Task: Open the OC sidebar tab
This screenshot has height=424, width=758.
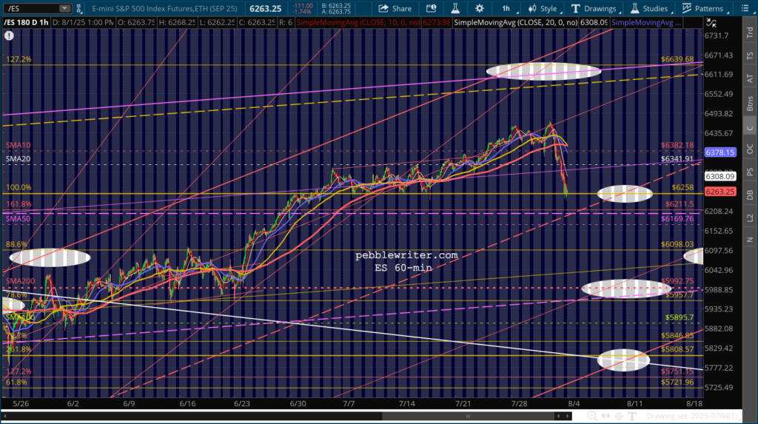Action: 750,149
